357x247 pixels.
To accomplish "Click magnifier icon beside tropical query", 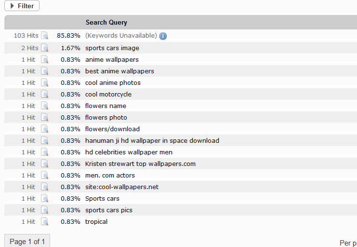I will point(45,221).
